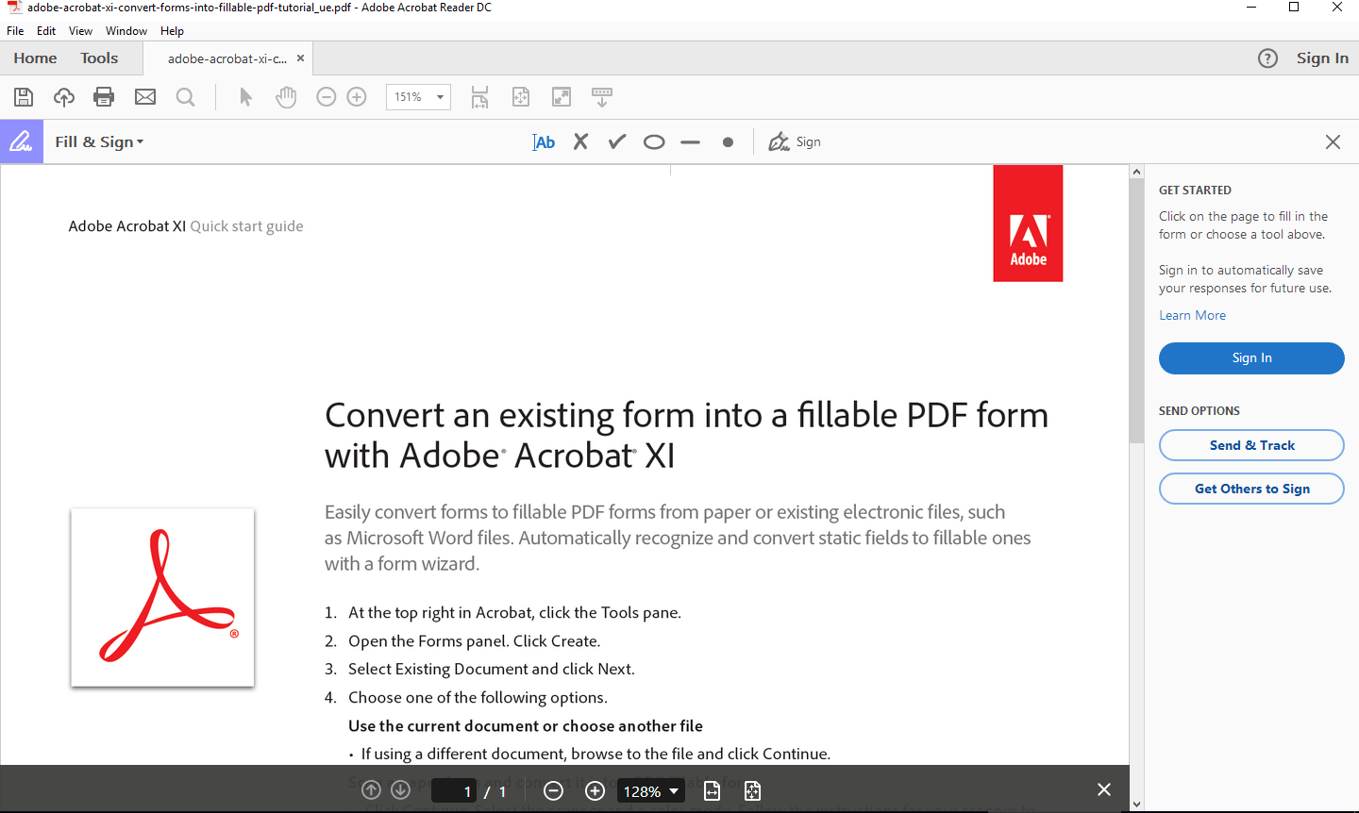Open the 128% zoom dropdown in bottom bar
Image resolution: width=1359 pixels, height=813 pixels.
(x=650, y=791)
